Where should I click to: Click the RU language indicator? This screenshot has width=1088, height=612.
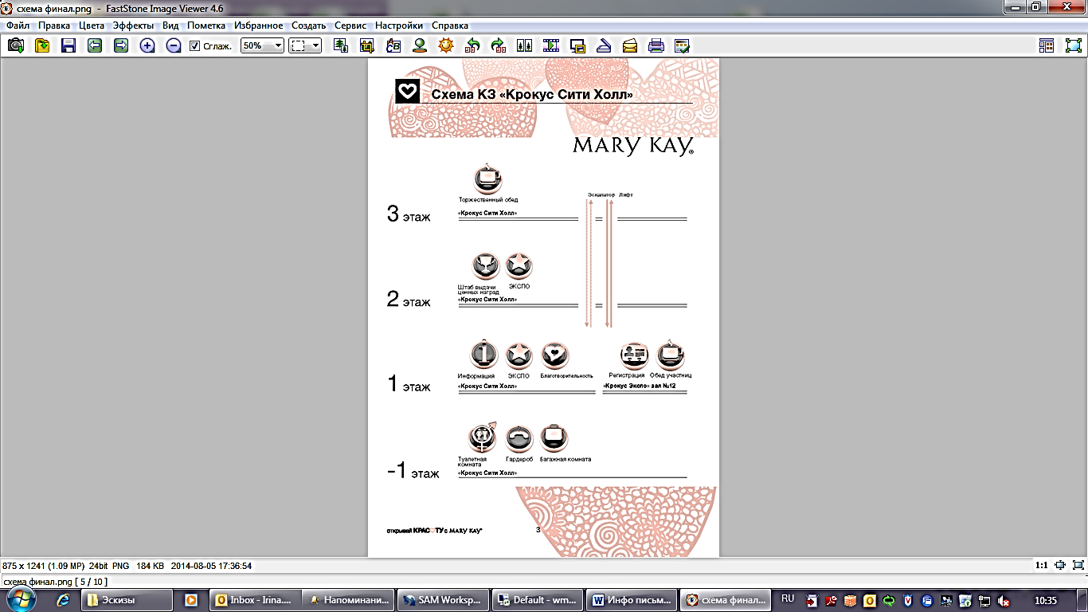coord(788,598)
